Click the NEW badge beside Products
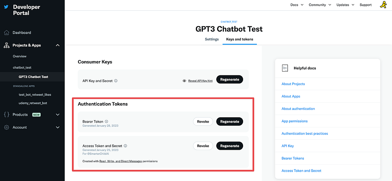 pyautogui.click(x=36, y=115)
